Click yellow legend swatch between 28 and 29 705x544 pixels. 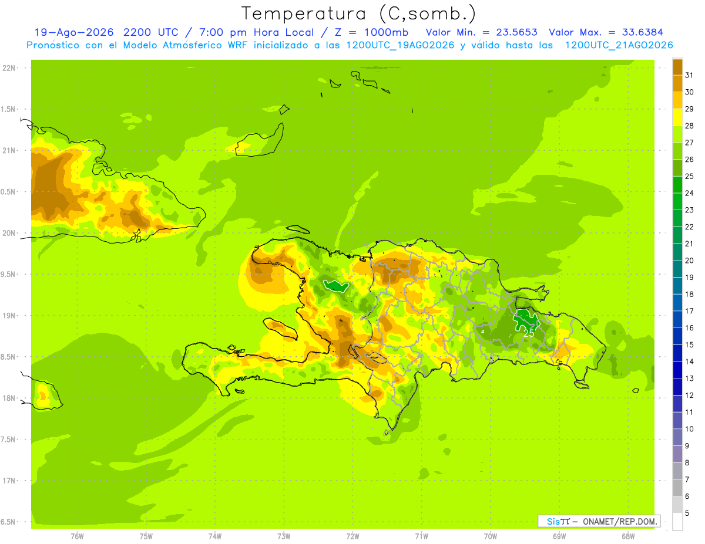pyautogui.click(x=677, y=117)
